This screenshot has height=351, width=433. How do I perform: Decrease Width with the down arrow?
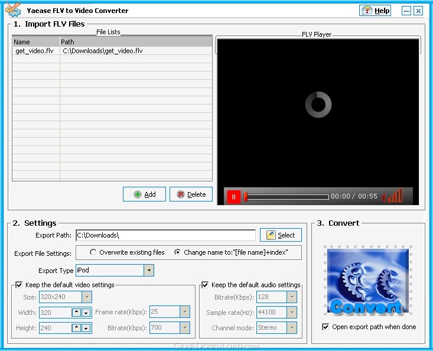86,313
